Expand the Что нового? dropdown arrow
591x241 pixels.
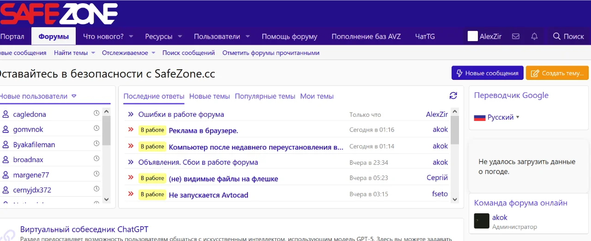point(131,36)
